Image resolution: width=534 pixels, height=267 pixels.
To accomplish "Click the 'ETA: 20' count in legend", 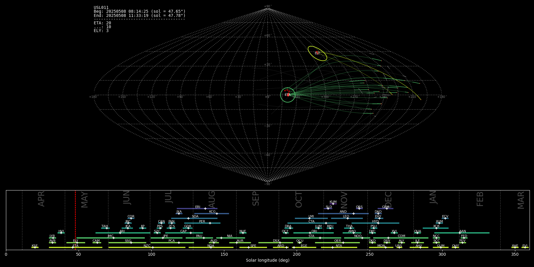I will [x=102, y=23].
